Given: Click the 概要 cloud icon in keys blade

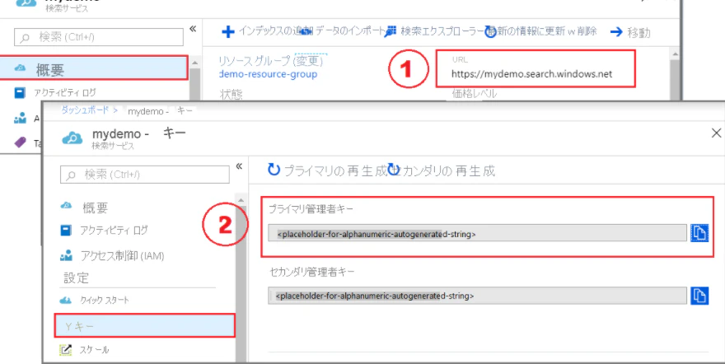Looking at the screenshot, I should click(x=66, y=206).
